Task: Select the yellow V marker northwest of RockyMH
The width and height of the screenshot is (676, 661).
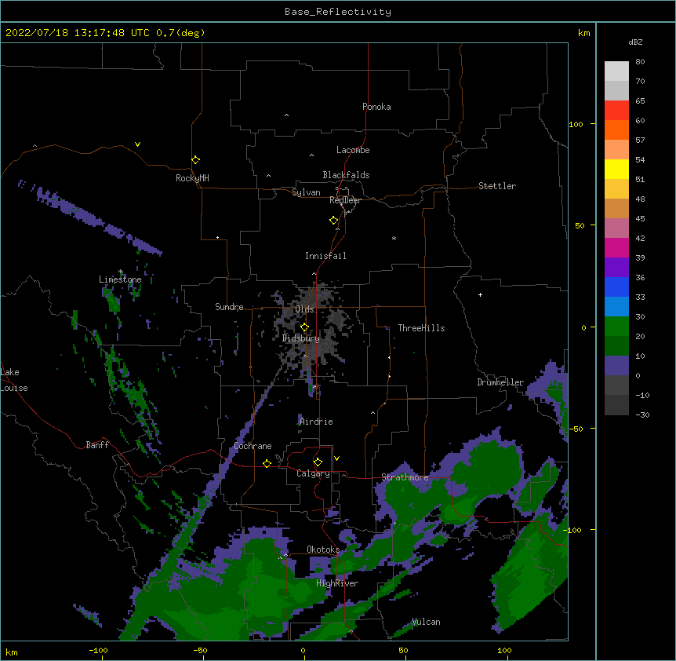Action: tap(137, 144)
